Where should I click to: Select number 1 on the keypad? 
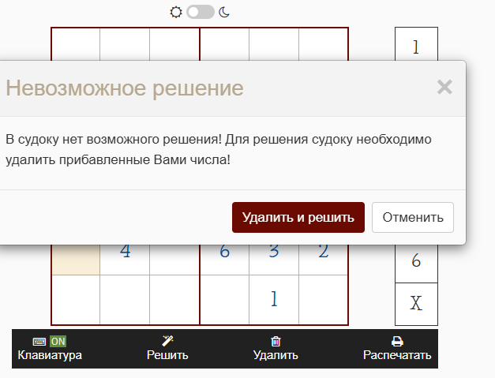click(416, 44)
